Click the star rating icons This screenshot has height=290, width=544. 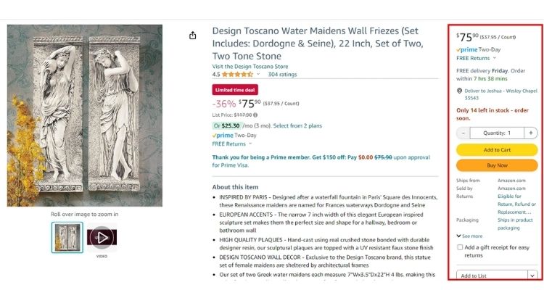[x=237, y=74]
